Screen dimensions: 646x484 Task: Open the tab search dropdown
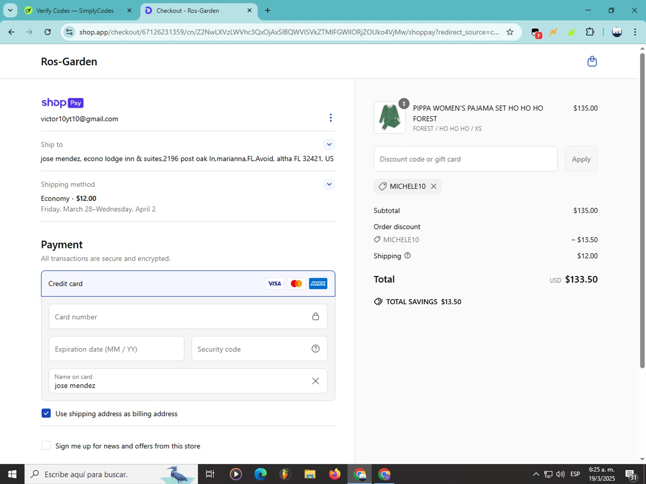[x=10, y=10]
